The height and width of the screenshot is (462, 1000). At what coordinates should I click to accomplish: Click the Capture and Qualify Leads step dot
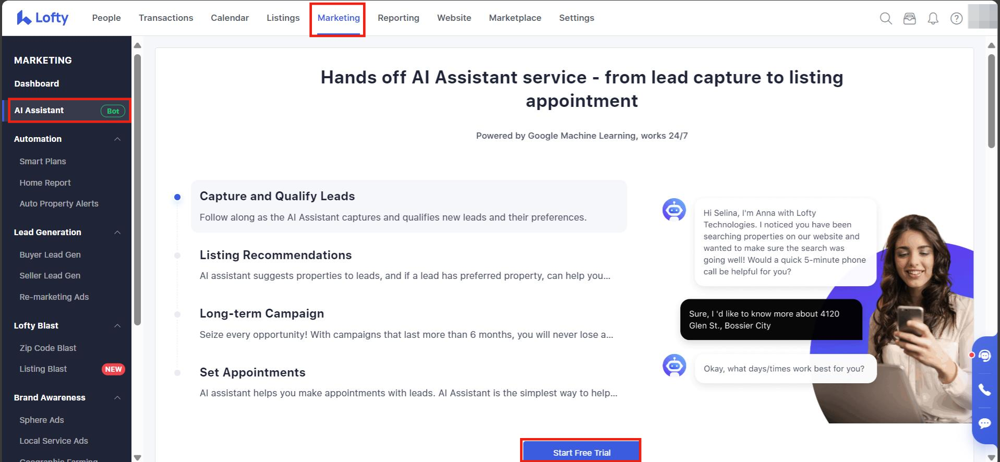[x=177, y=197]
